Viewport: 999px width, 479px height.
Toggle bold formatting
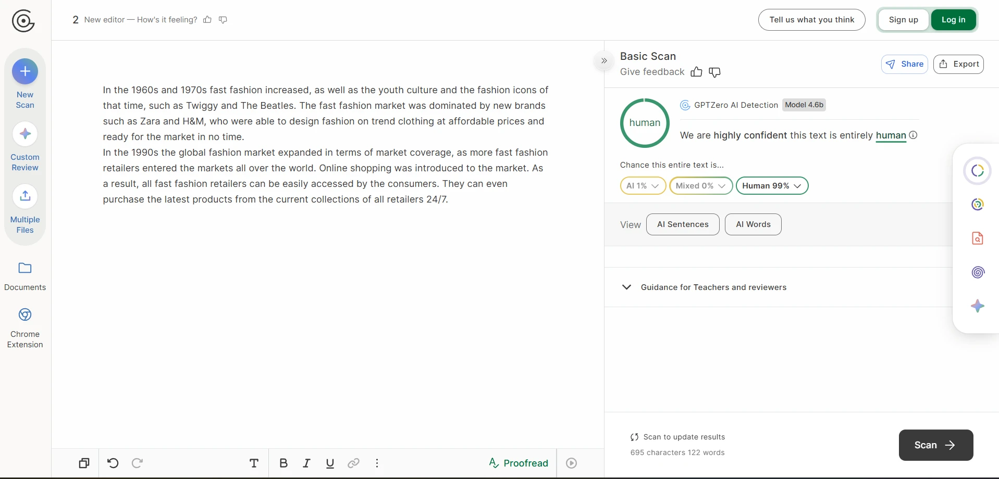pyautogui.click(x=283, y=463)
